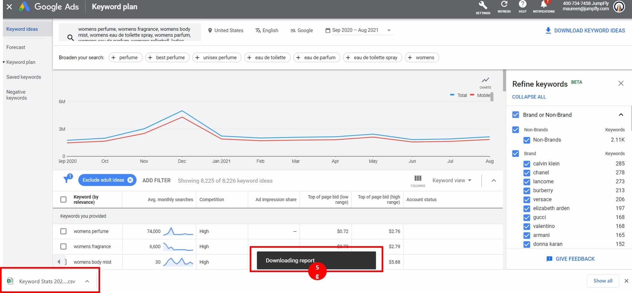The image size is (632, 293).
Task: Select all keywords header checkbox
Action: (64, 200)
